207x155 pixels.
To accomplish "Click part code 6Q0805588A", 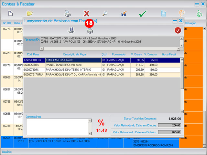I will click(x=31, y=65).
